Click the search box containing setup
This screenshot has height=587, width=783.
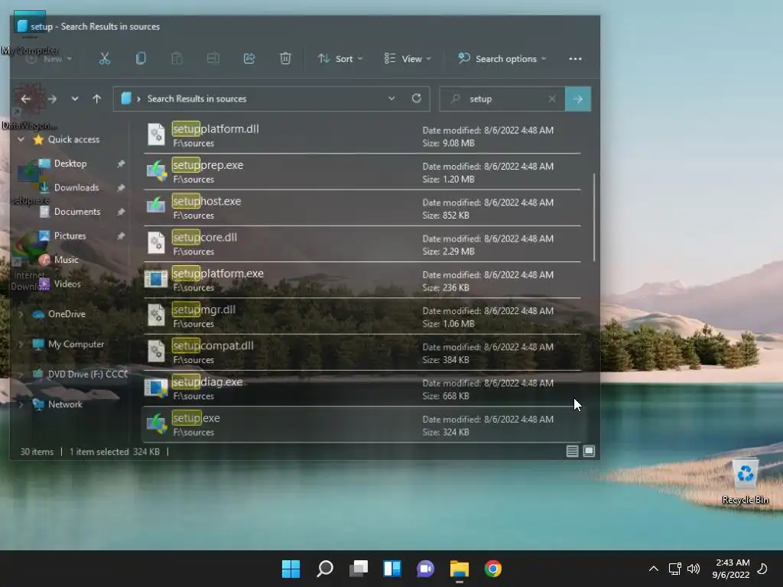pos(502,99)
